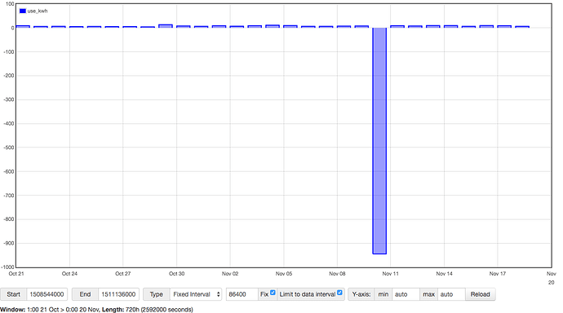This screenshot has height=313, width=563.
Task: Click the End timestamp field
Action: (118, 294)
